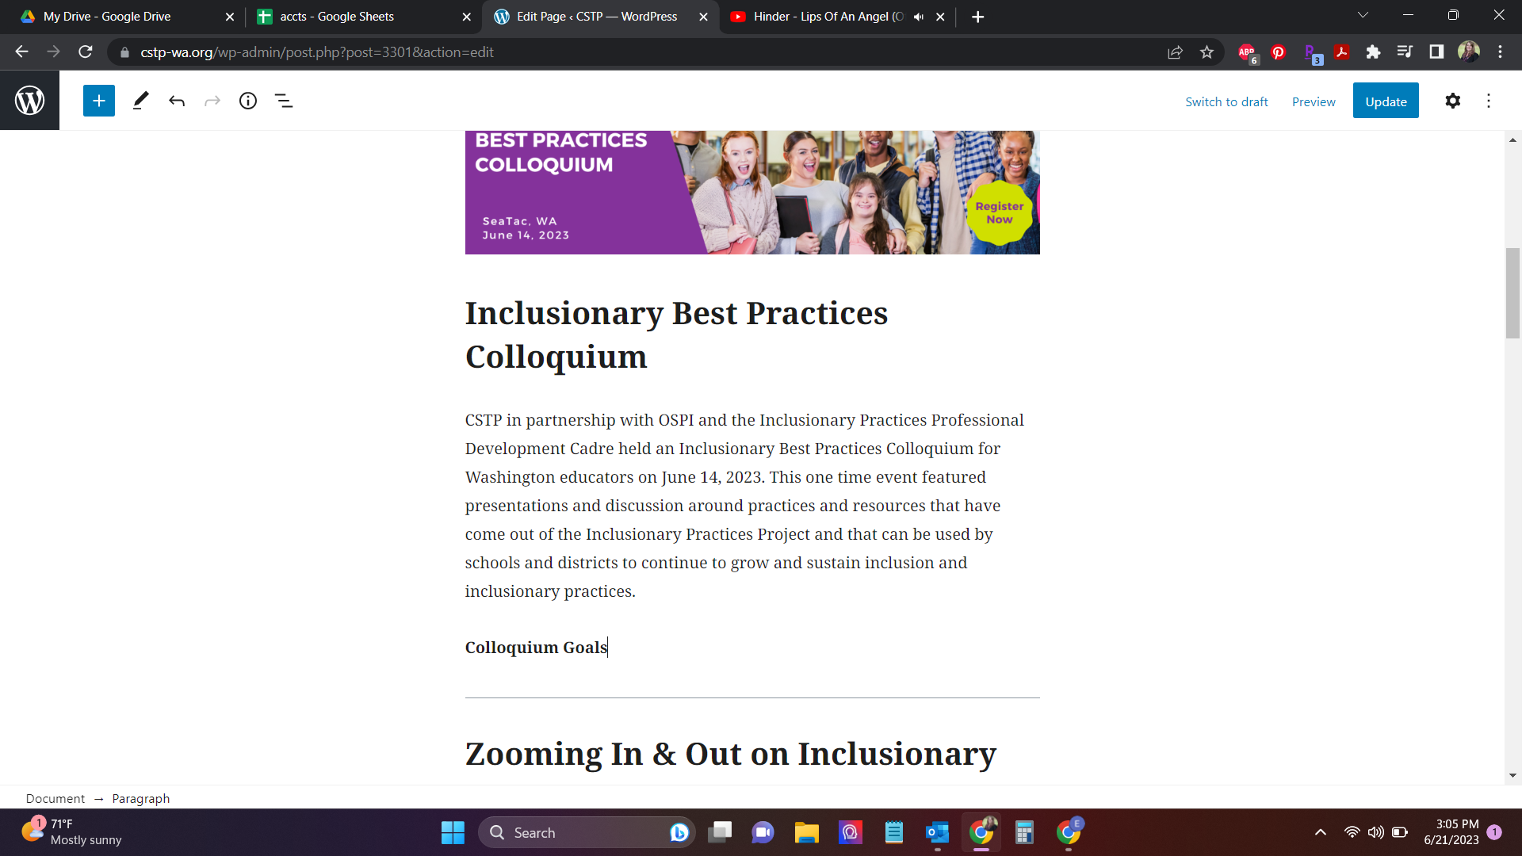This screenshot has height=856, width=1522.
Task: Open Outlook from the taskbar
Action: click(x=937, y=832)
